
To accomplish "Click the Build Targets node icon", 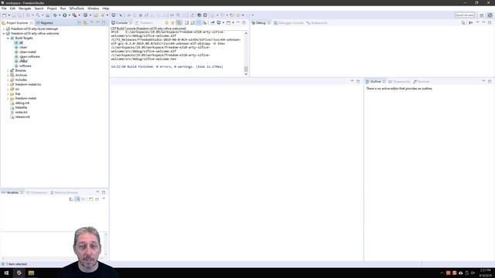I will (12, 38).
